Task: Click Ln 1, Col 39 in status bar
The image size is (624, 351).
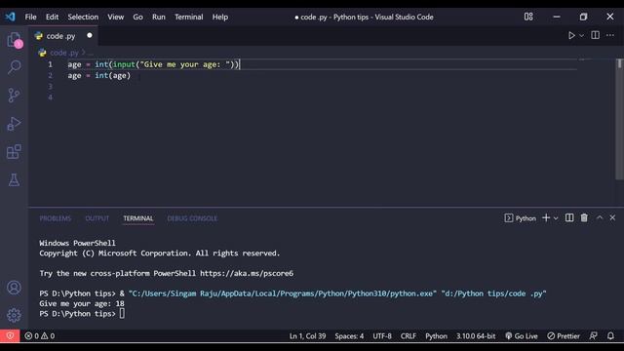Action: [x=307, y=335]
